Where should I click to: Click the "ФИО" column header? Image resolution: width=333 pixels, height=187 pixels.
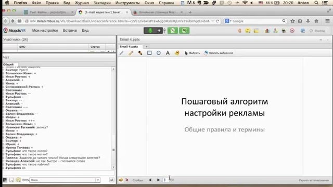click(22, 47)
